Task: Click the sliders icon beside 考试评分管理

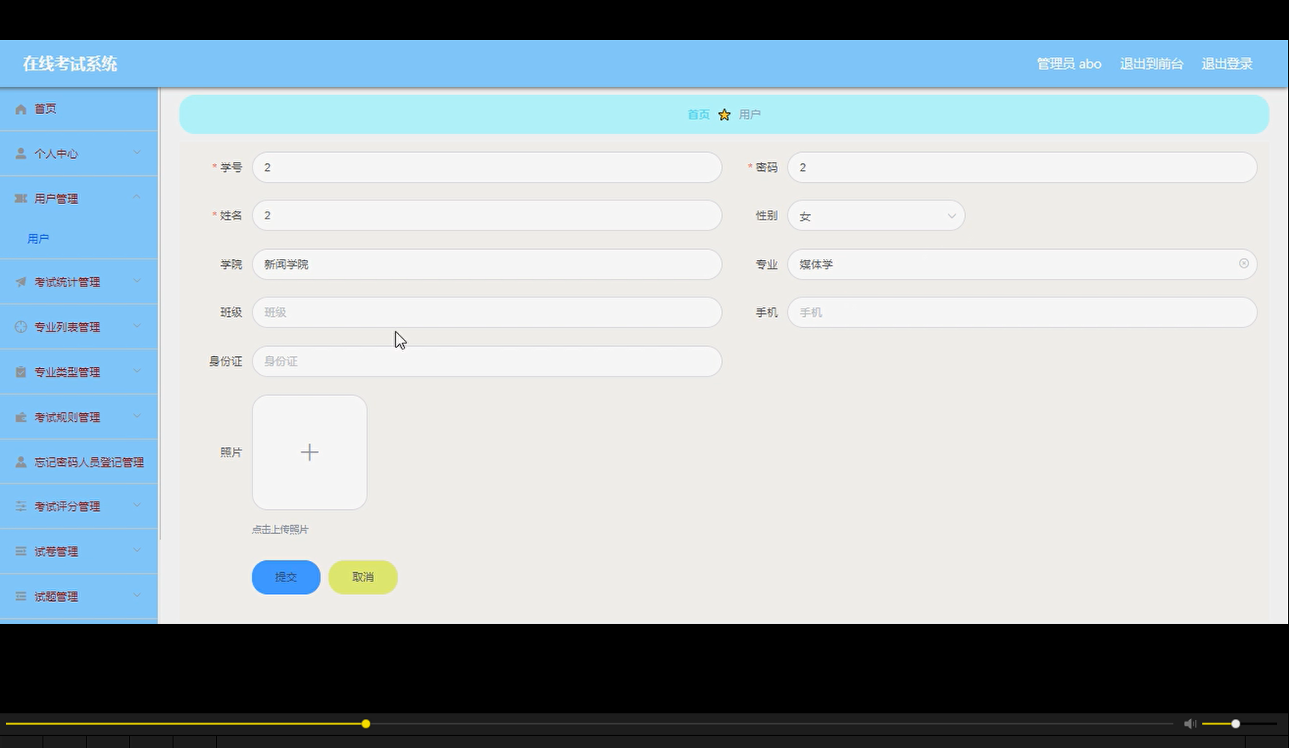Action: pyautogui.click(x=21, y=507)
